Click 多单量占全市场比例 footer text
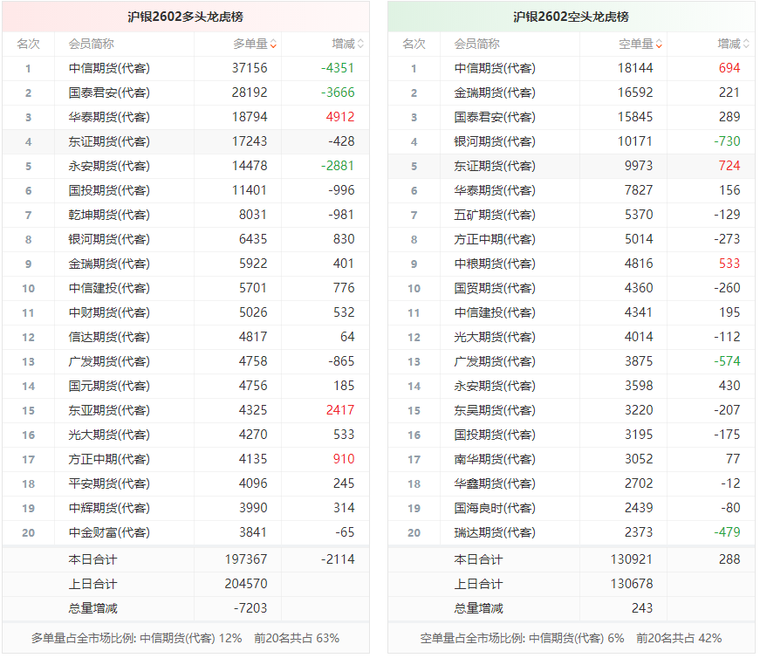Screen dimensions: 760x658 (x=185, y=638)
